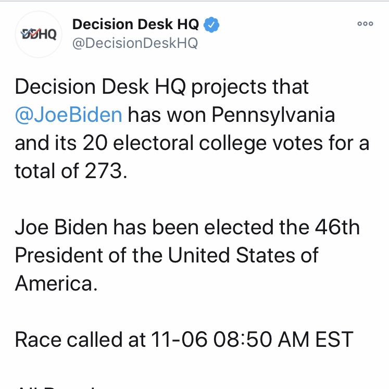Open the @JoeBiden mention link
389x389 pixels.
pyautogui.click(x=69, y=115)
